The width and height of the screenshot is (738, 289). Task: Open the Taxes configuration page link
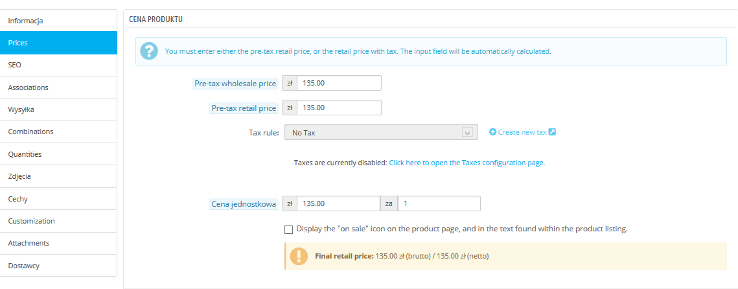[x=467, y=163]
